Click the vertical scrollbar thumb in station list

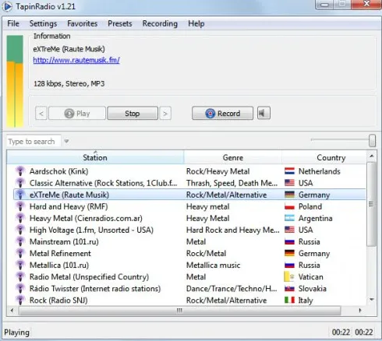tap(372, 204)
